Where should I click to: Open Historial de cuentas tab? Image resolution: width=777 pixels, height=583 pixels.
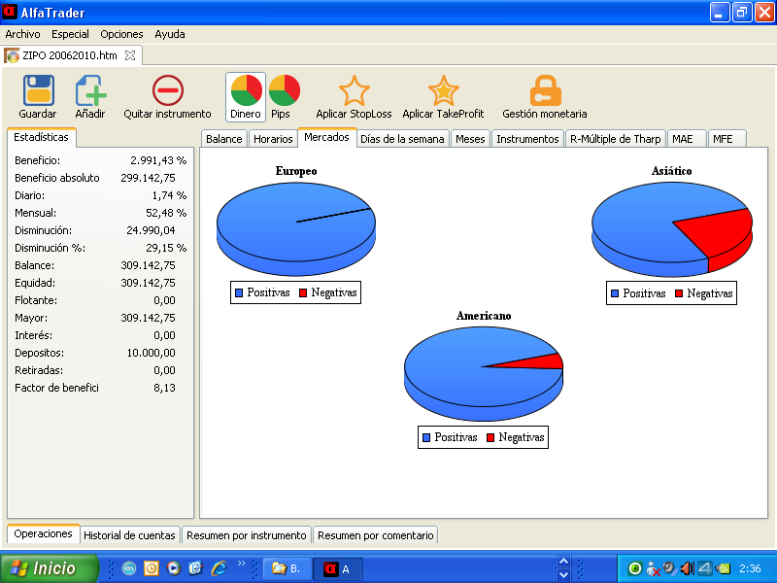[129, 535]
